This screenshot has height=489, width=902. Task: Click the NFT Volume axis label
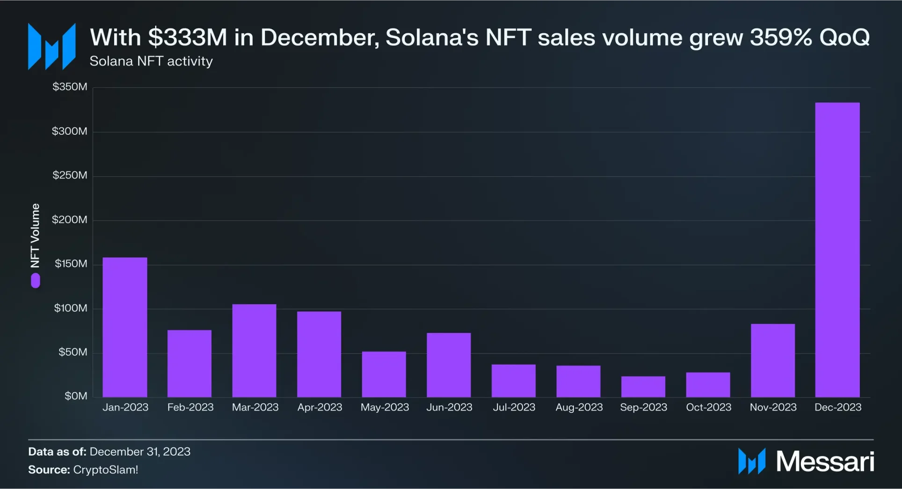pos(35,236)
